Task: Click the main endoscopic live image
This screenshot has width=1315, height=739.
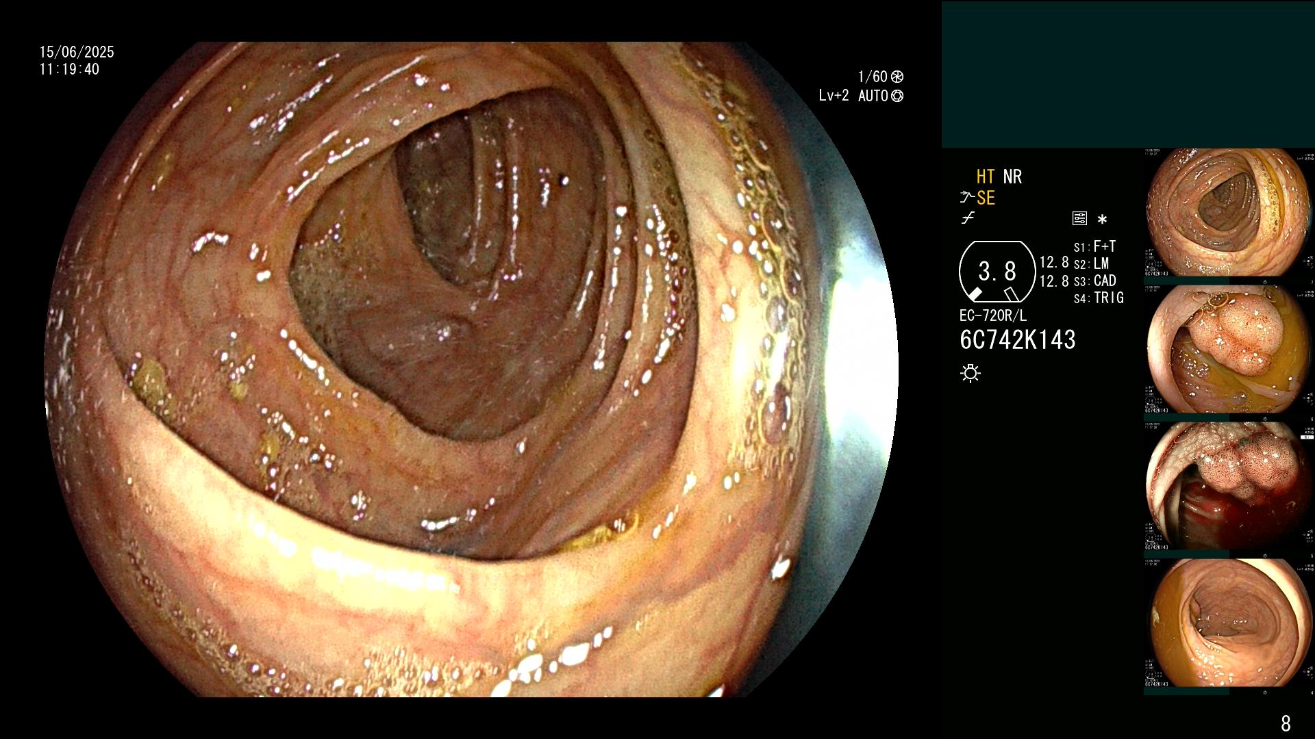Action: coord(471,369)
